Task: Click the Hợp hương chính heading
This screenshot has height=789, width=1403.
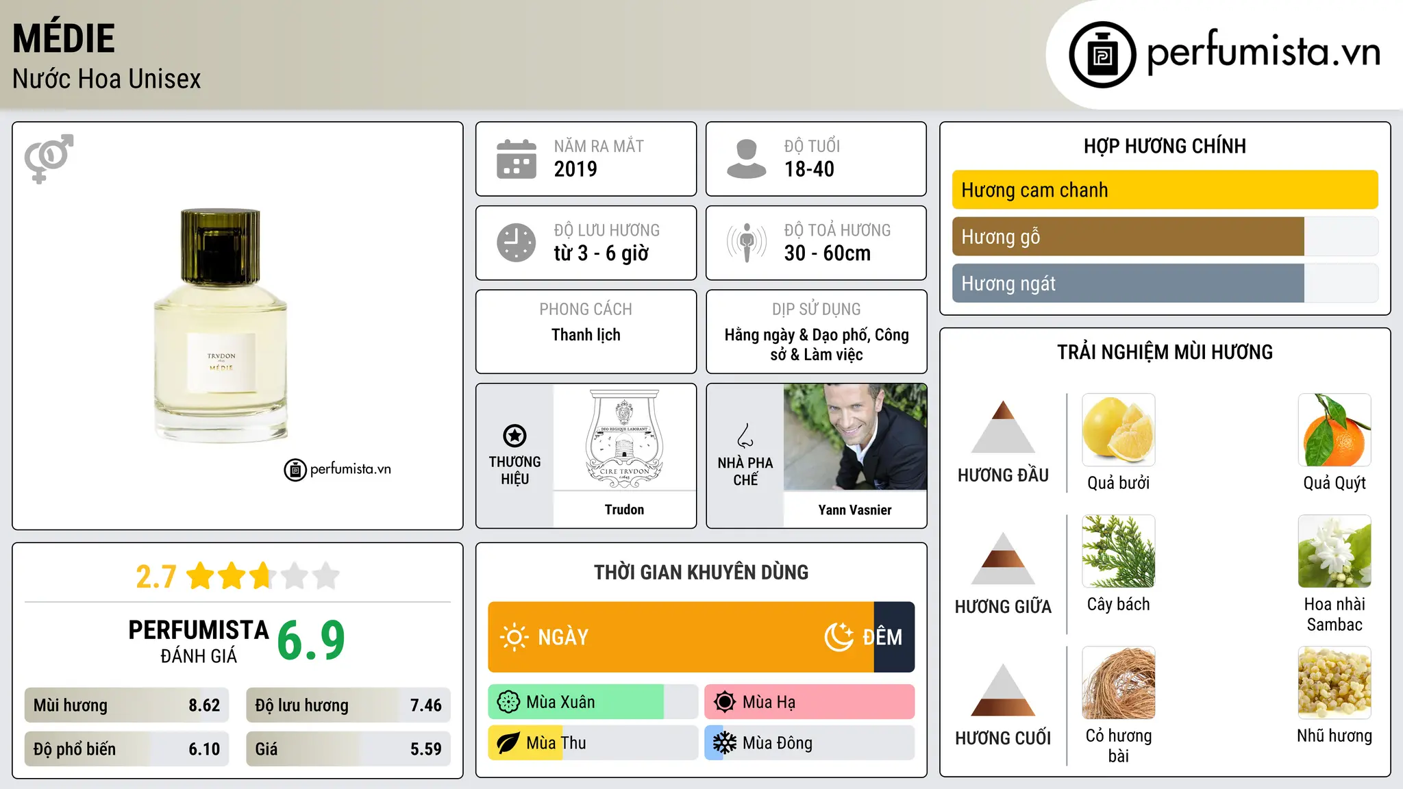Action: click(1165, 146)
